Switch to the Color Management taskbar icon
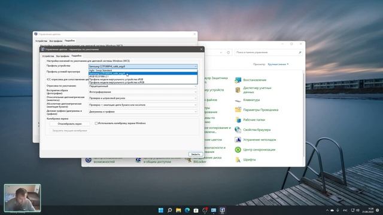 (222, 210)
